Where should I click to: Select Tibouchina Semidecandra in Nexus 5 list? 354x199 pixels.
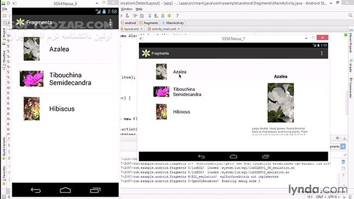click(65, 79)
